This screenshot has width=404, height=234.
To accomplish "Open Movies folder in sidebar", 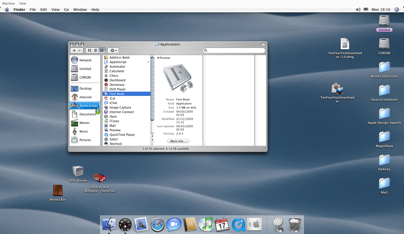I will point(85,123).
